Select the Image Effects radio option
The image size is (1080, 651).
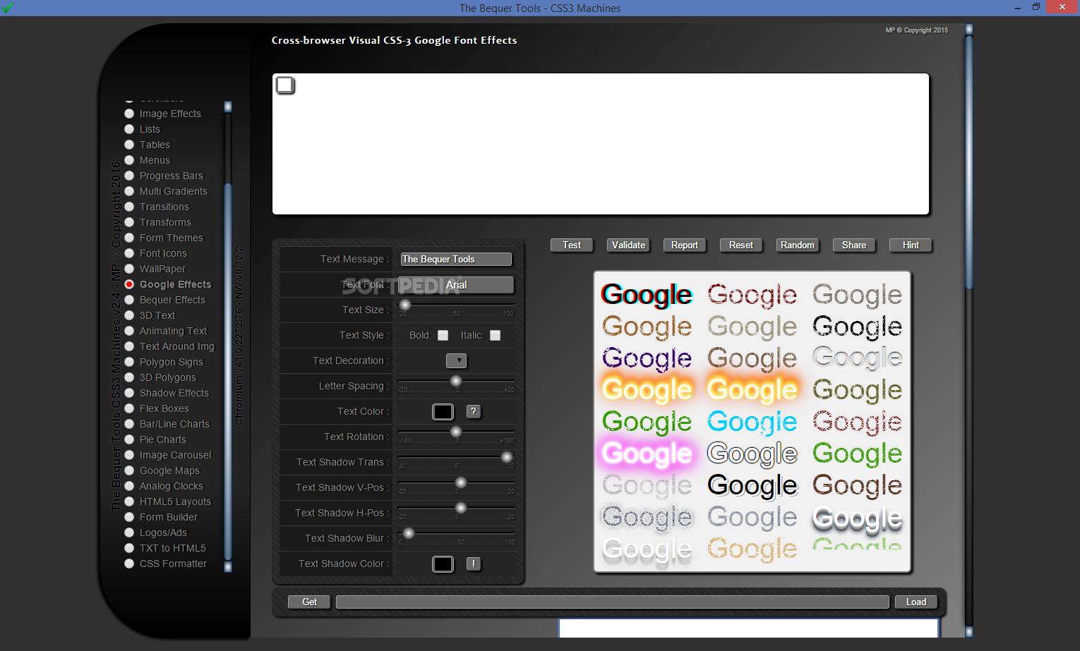tap(129, 114)
